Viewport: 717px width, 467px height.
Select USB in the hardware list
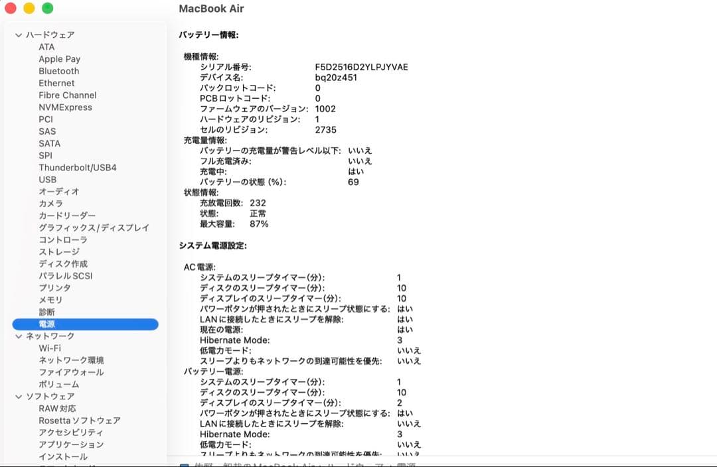click(x=46, y=179)
